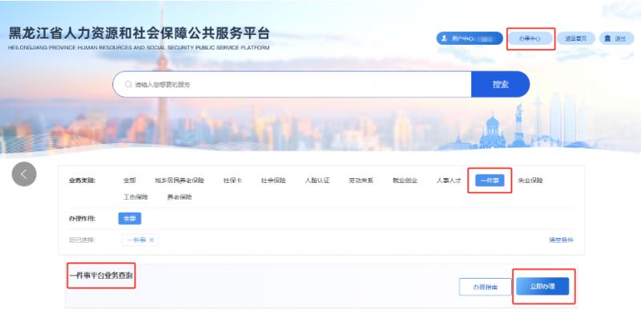Click 清空条件 to clear filters
Viewport: 641px width, 322px height.
pyautogui.click(x=560, y=240)
